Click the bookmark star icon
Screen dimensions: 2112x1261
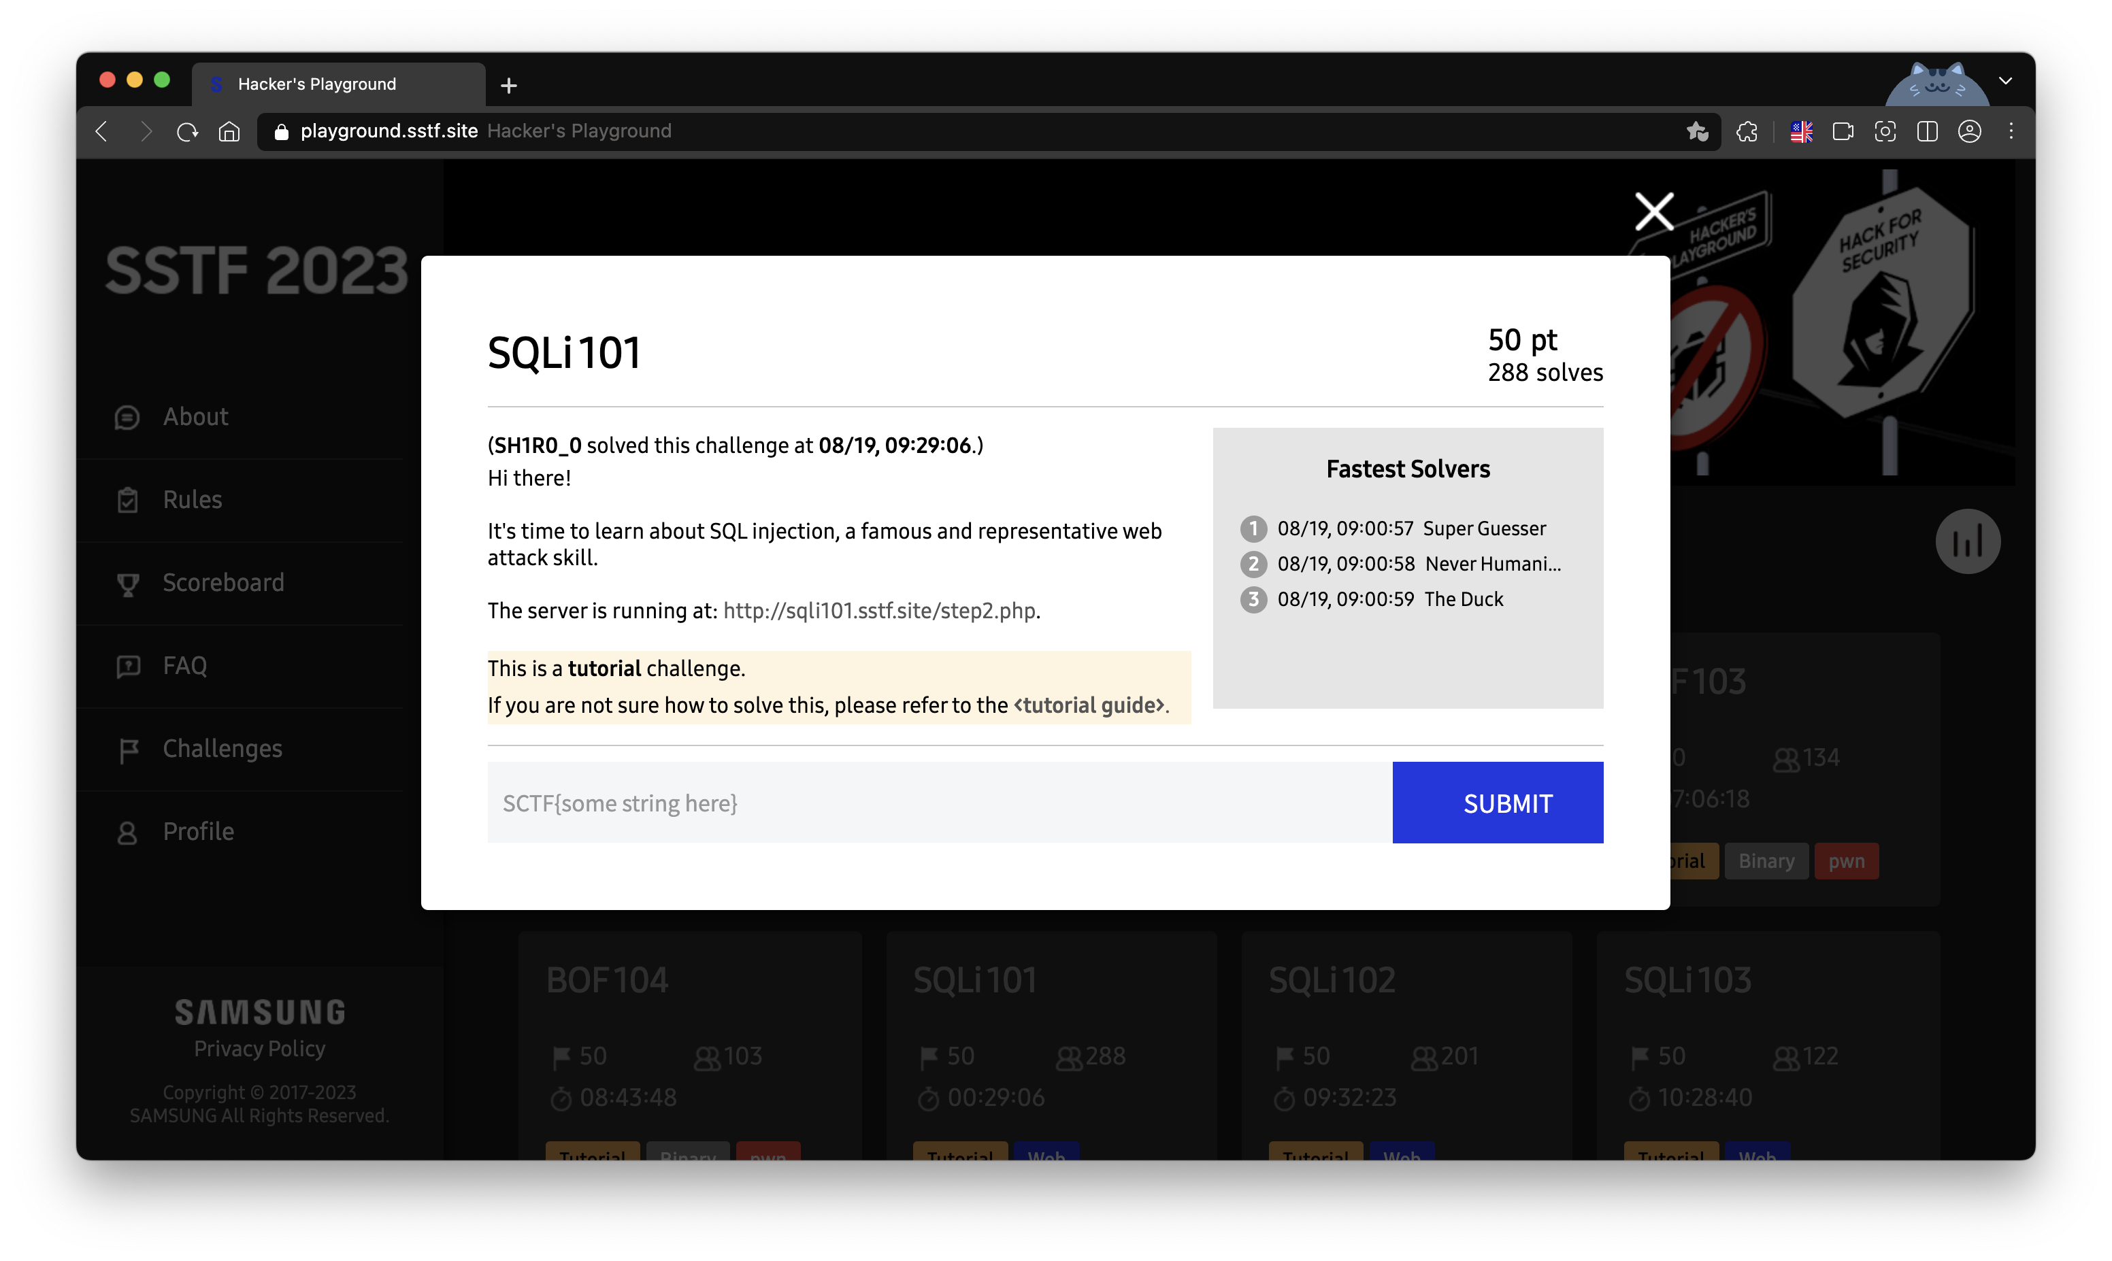(x=1697, y=132)
